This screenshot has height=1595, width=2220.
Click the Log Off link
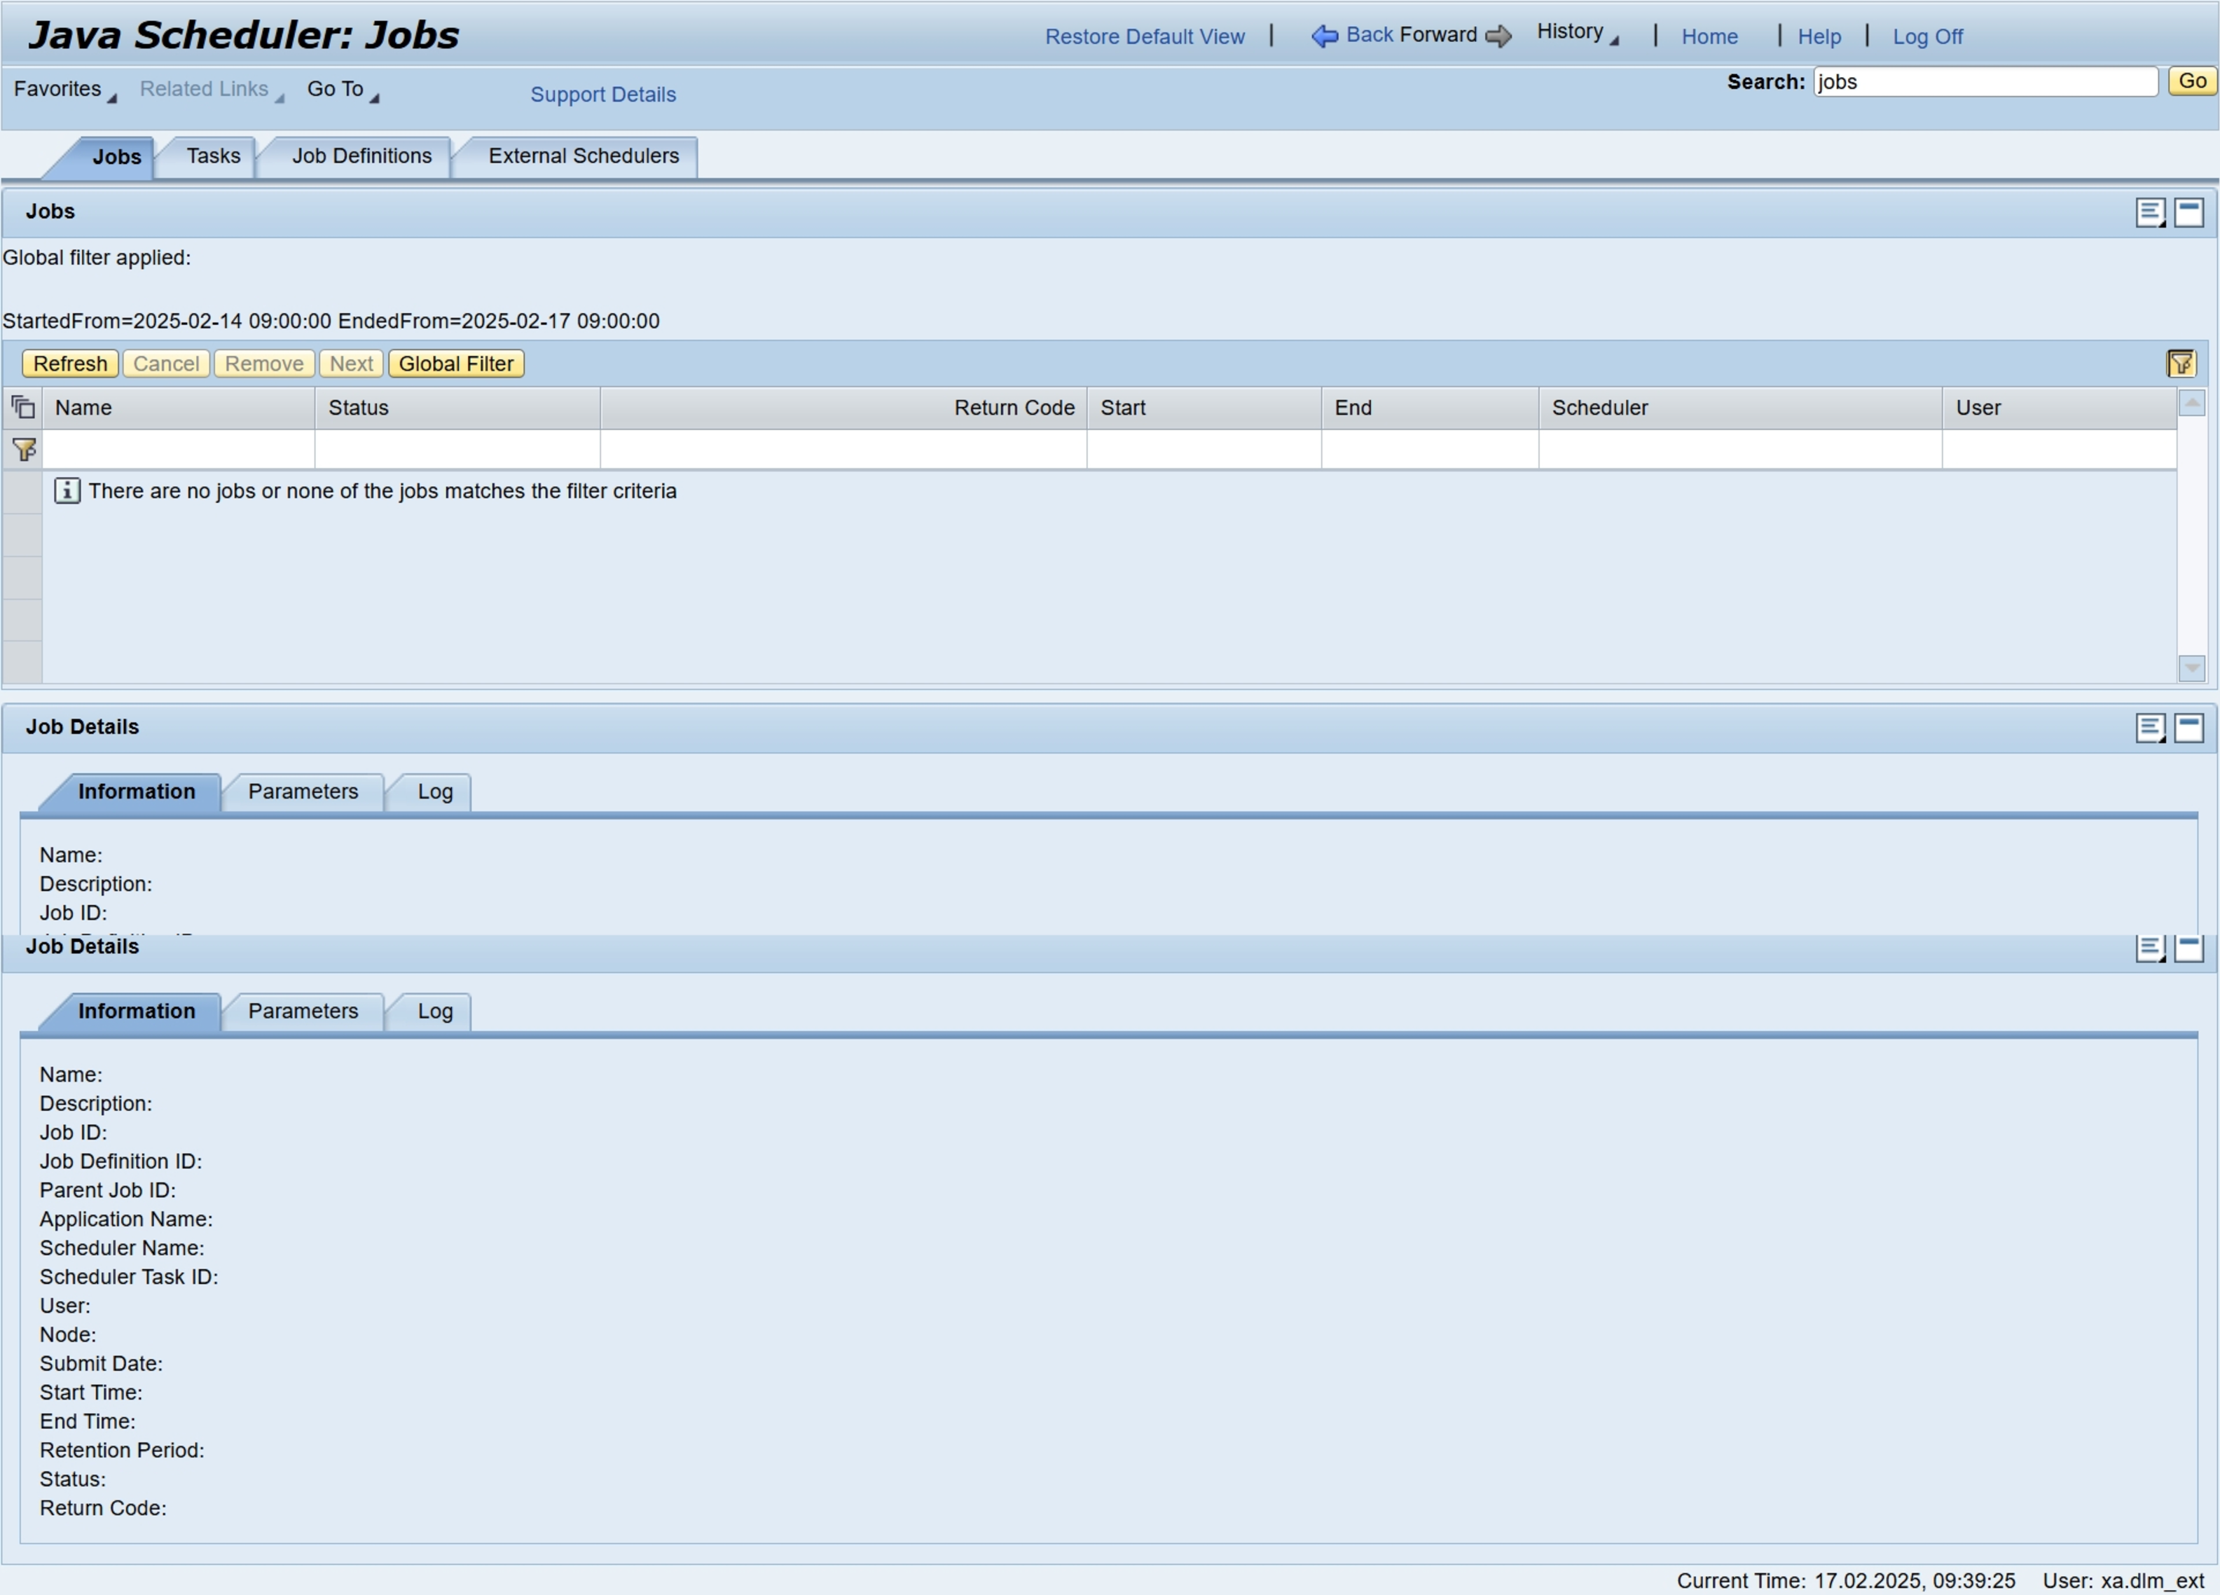(x=1929, y=37)
